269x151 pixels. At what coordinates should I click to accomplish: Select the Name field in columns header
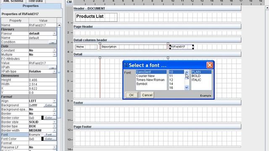tap(86, 47)
